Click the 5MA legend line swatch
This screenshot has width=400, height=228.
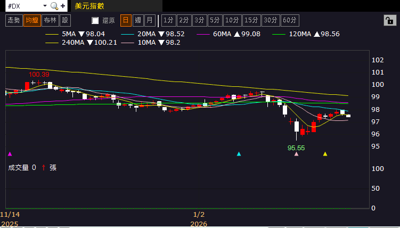coord(52,34)
